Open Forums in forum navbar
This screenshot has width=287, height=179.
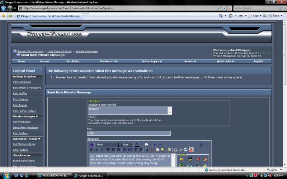(44, 61)
